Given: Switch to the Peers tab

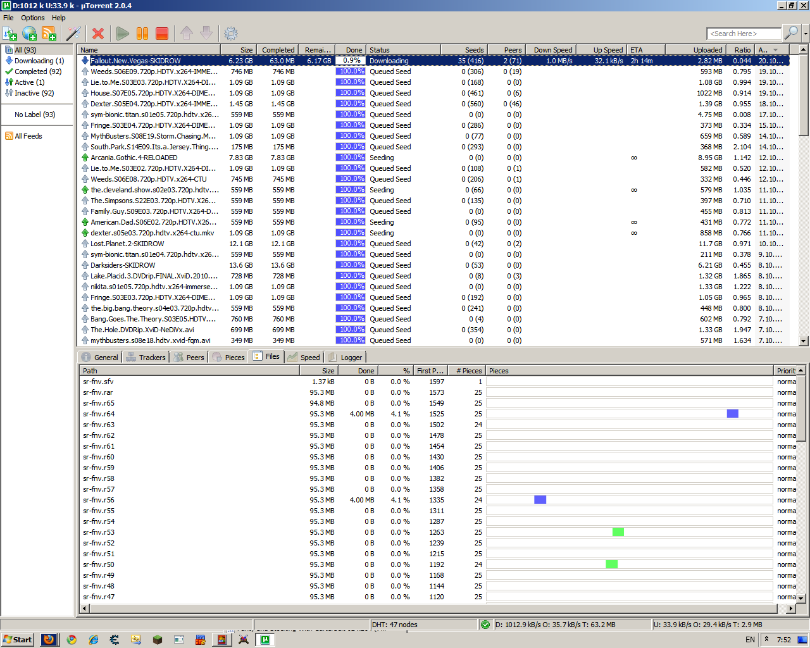Looking at the screenshot, I should point(189,358).
